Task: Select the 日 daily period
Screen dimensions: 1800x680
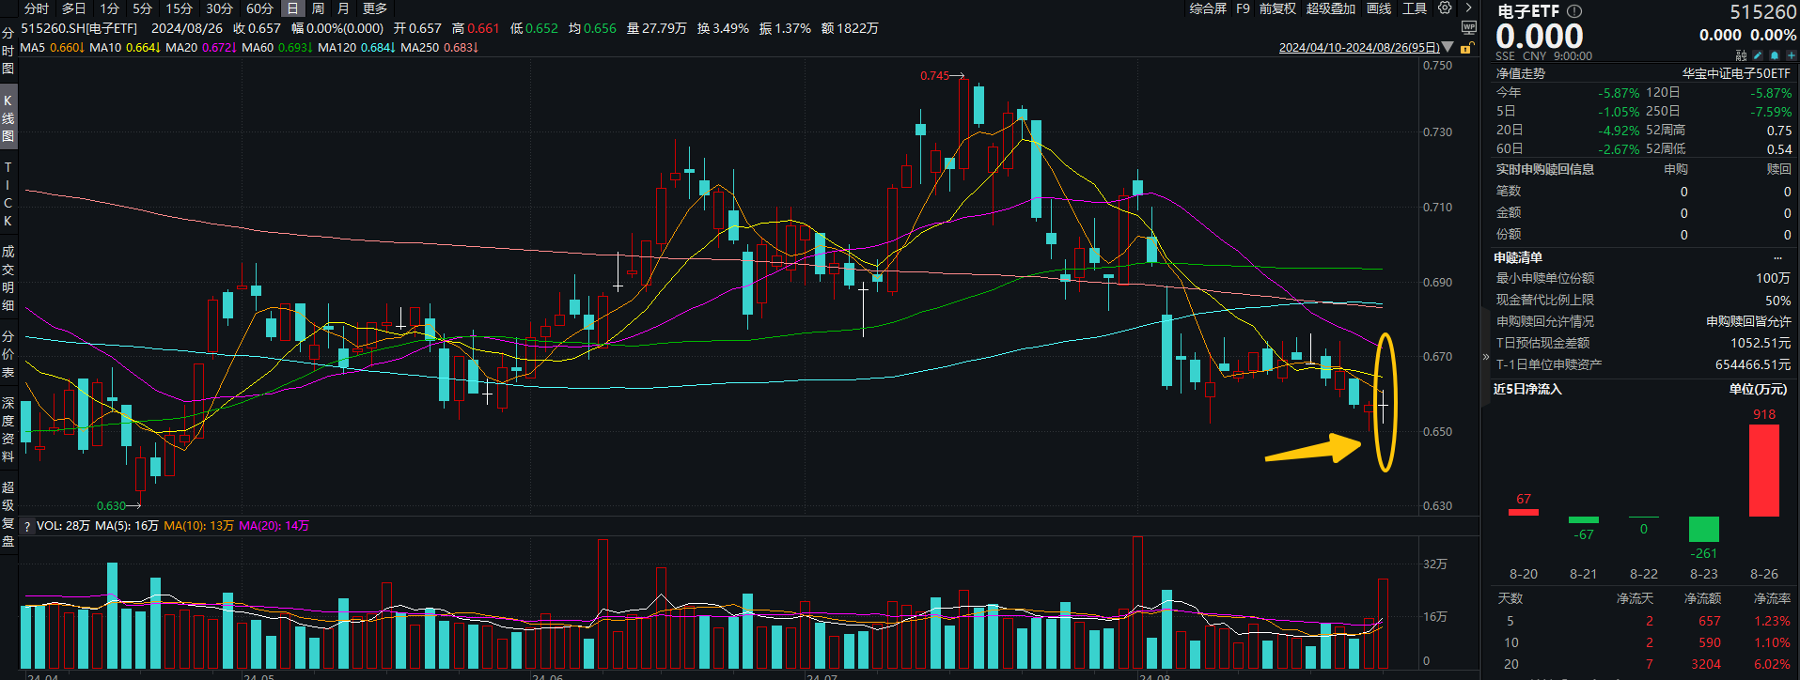Action: pos(292,8)
